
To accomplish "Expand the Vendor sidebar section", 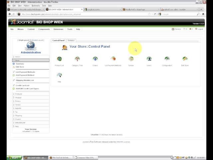I will coord(31,105).
